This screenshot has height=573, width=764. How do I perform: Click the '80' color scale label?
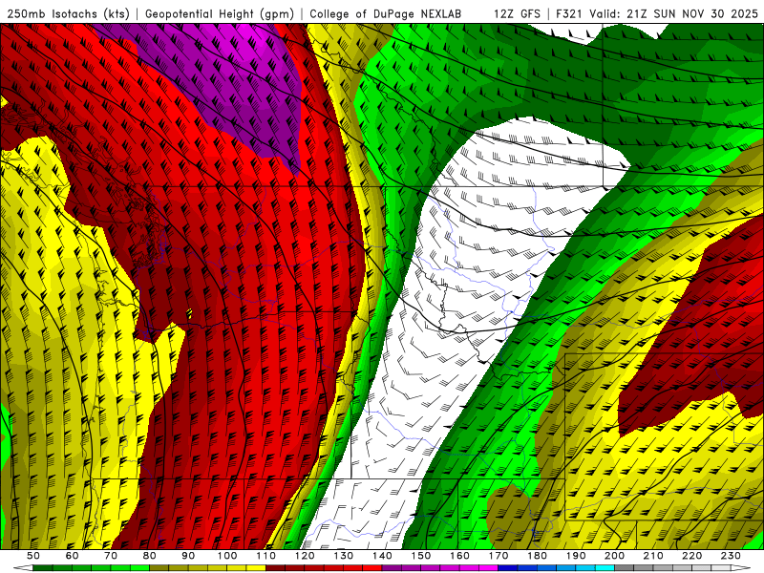[150, 556]
